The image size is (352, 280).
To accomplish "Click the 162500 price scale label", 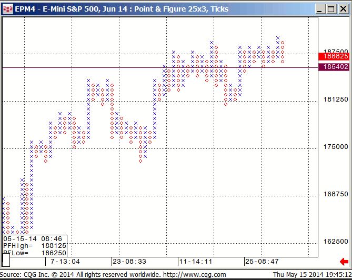I will (335, 242).
